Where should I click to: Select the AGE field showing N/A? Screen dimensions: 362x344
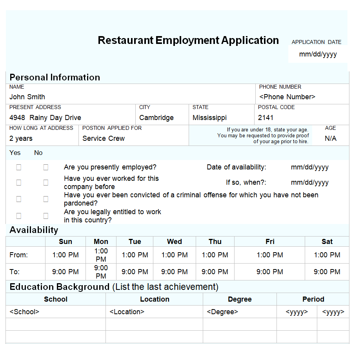[x=330, y=138]
